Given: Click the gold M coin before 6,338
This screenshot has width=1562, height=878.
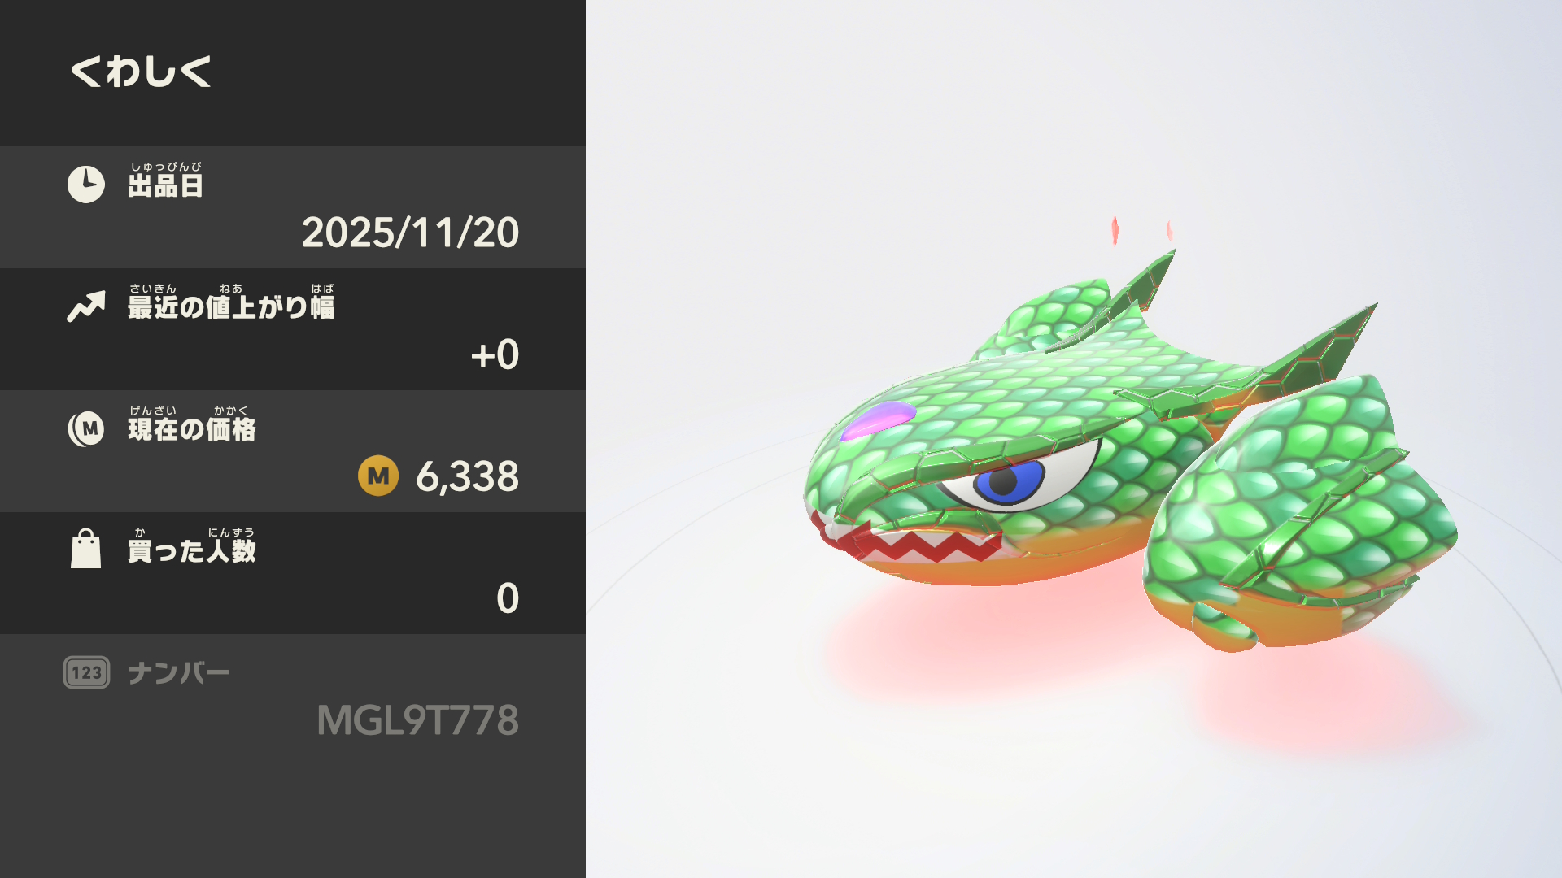Looking at the screenshot, I should pos(378,476).
